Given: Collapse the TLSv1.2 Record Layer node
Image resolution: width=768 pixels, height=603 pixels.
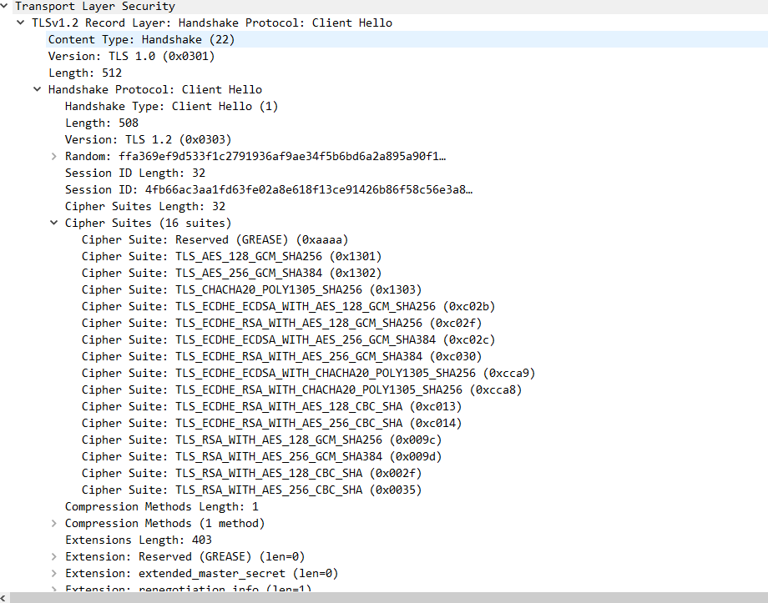Looking at the screenshot, I should pyautogui.click(x=21, y=23).
